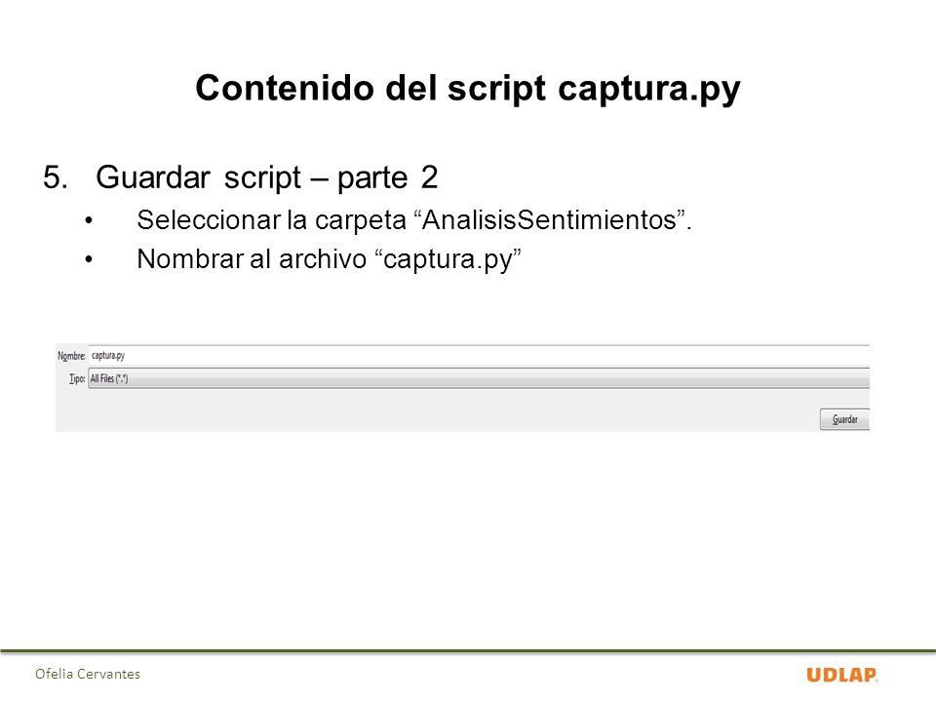Open the Tipo file type dropdown
This screenshot has width=936, height=702.
click(479, 378)
